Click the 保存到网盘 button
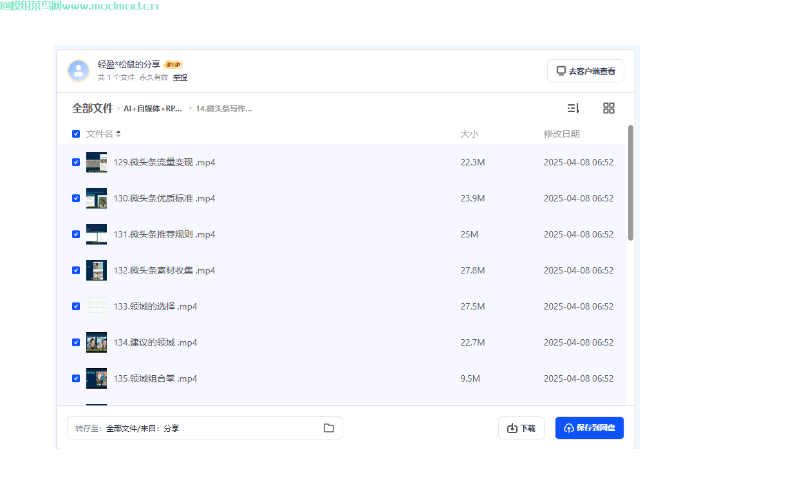Screen dimensions: 802x482 [x=589, y=428]
